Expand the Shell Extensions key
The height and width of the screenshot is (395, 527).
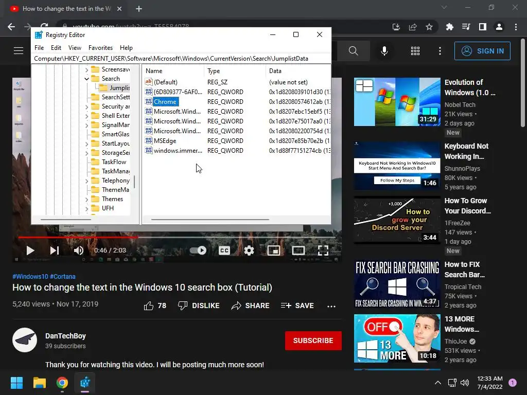coord(86,116)
